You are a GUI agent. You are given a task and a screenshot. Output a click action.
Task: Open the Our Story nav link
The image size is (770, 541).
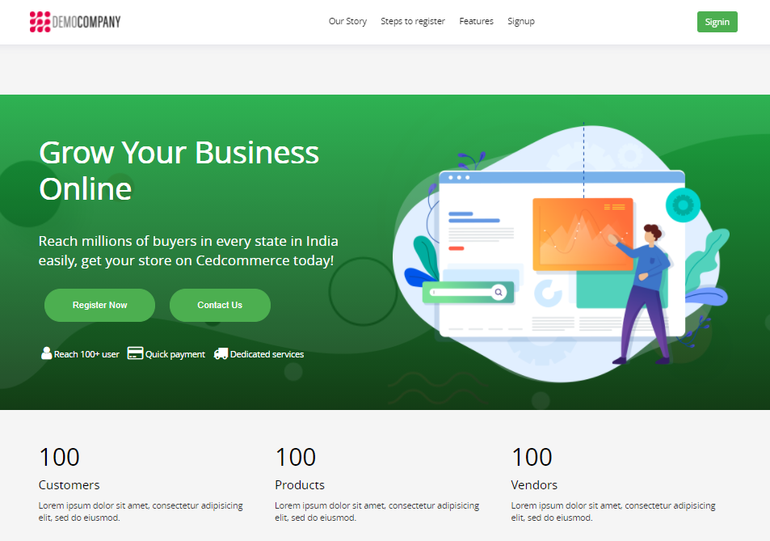pyautogui.click(x=347, y=21)
